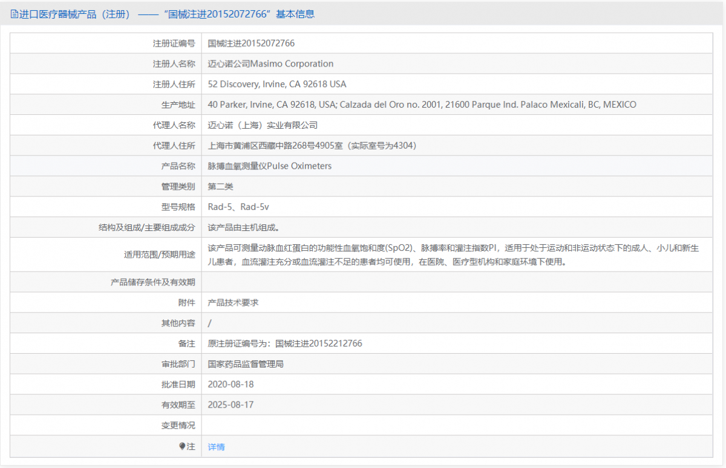The width and height of the screenshot is (726, 468).
Task: Click registrant address 52 Discovery, Irvine
Action: pyautogui.click(x=276, y=85)
